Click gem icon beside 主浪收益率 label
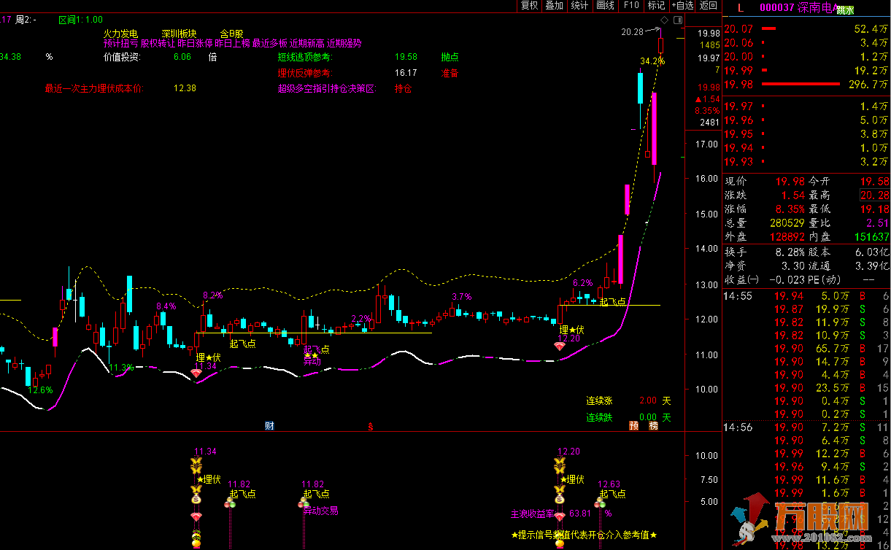891x550 pixels. [560, 516]
